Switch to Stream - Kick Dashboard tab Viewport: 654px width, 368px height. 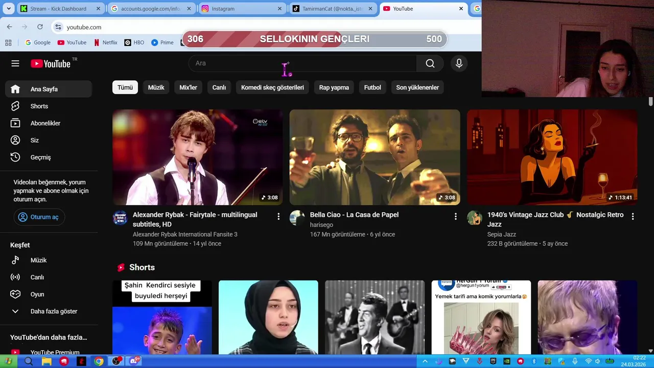[x=60, y=9]
